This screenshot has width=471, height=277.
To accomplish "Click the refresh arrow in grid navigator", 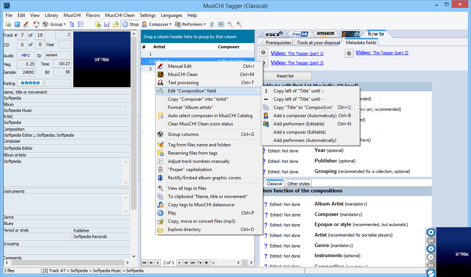I will (200, 263).
